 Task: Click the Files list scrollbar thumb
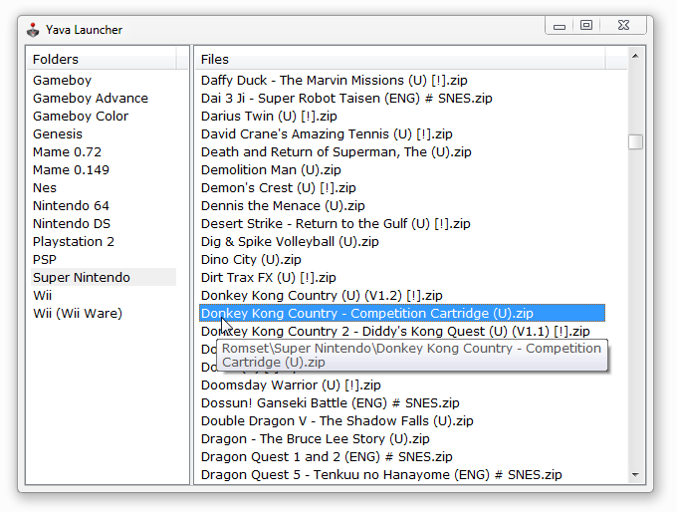pyautogui.click(x=635, y=141)
